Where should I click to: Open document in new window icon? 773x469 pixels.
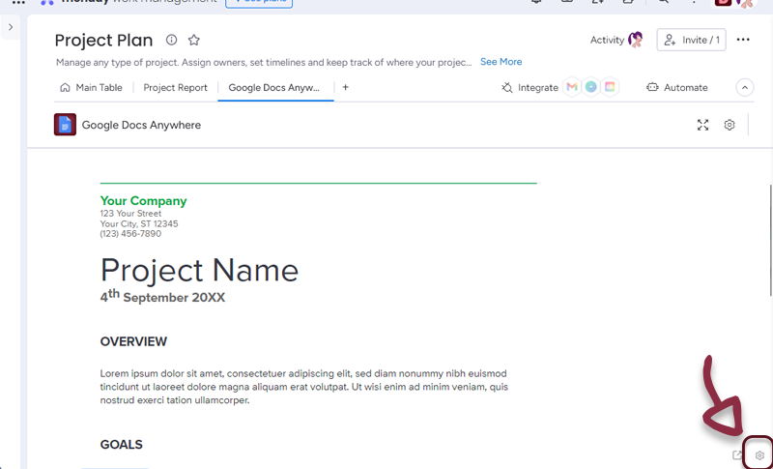[x=737, y=455]
